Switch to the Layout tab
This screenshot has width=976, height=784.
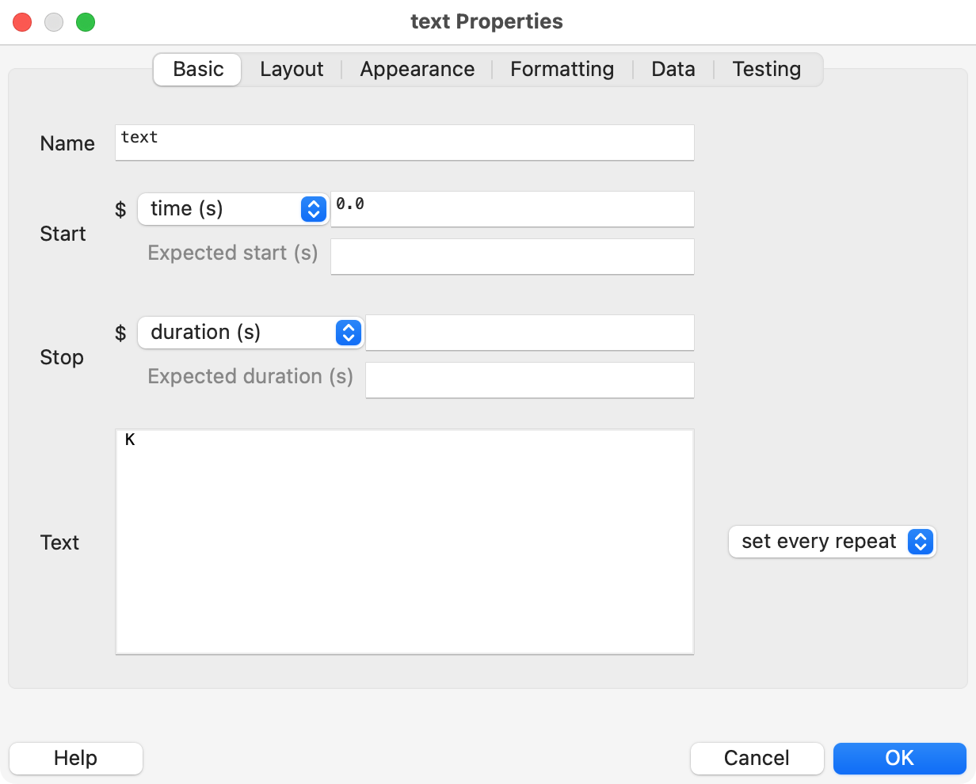tap(292, 69)
